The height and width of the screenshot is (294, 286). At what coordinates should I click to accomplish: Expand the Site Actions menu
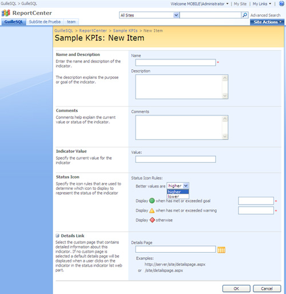(x=267, y=22)
